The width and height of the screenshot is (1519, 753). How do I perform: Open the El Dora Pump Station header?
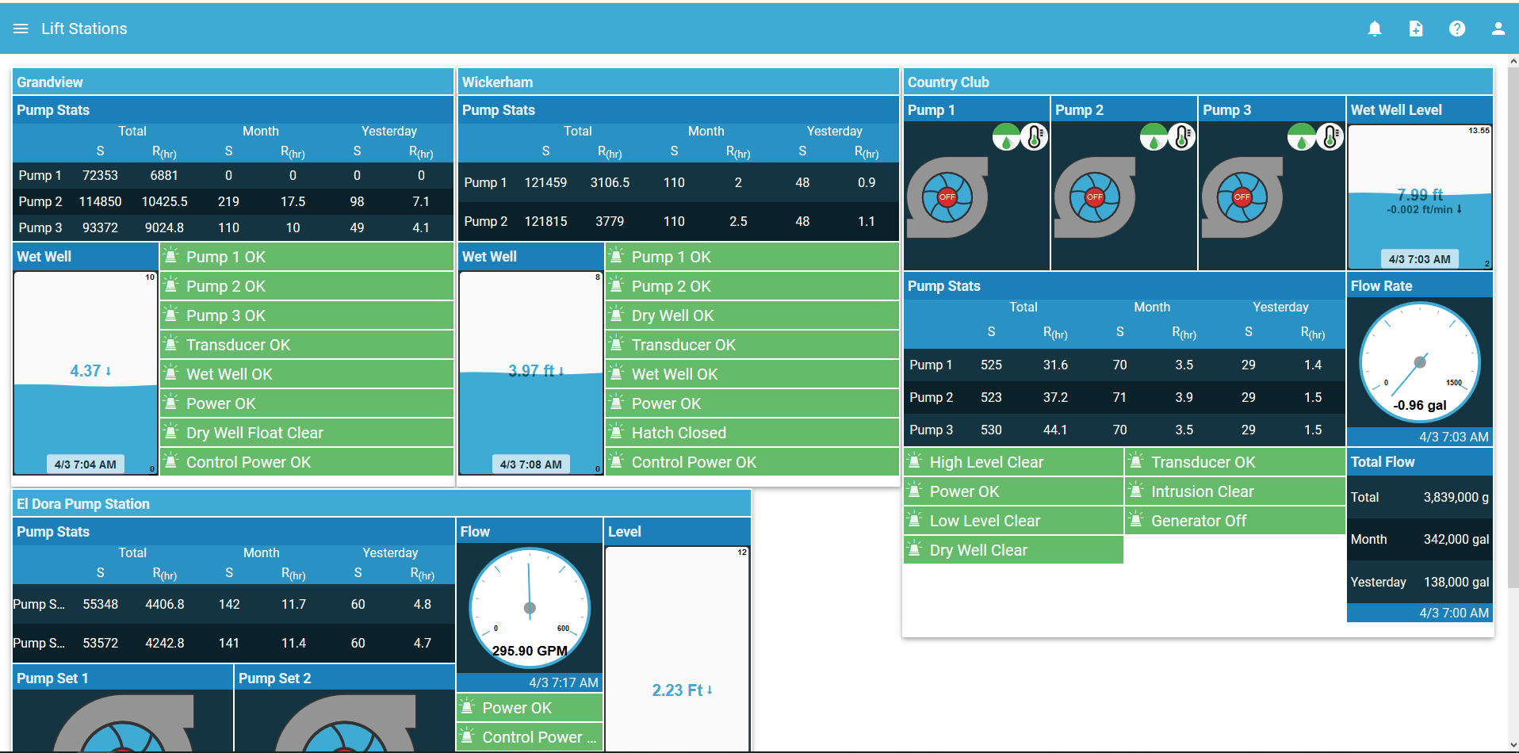[381, 504]
